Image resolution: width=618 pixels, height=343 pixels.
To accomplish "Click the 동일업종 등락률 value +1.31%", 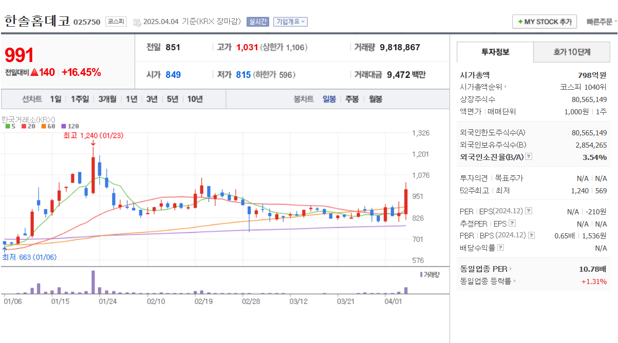I will 594,281.
